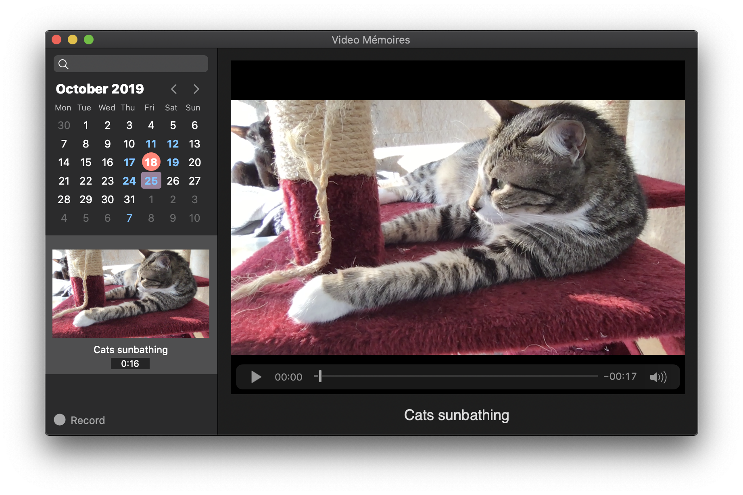Select October 25 on the calendar
This screenshot has width=743, height=495.
[x=151, y=181]
